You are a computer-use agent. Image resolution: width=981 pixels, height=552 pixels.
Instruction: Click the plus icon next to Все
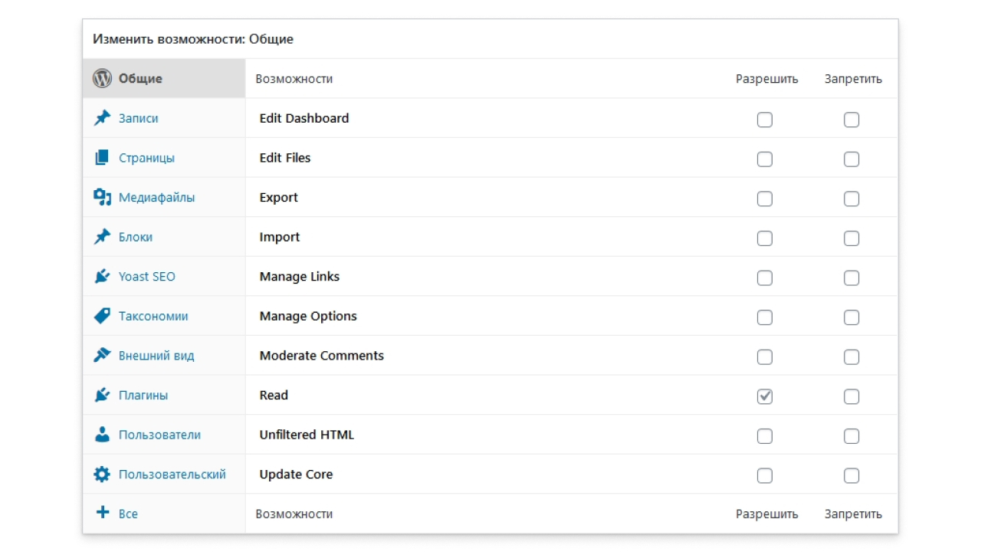coord(102,513)
